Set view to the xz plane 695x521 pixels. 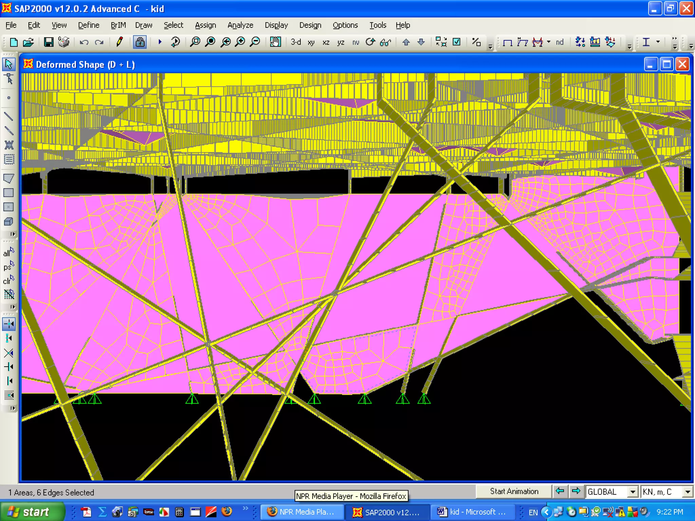click(326, 42)
